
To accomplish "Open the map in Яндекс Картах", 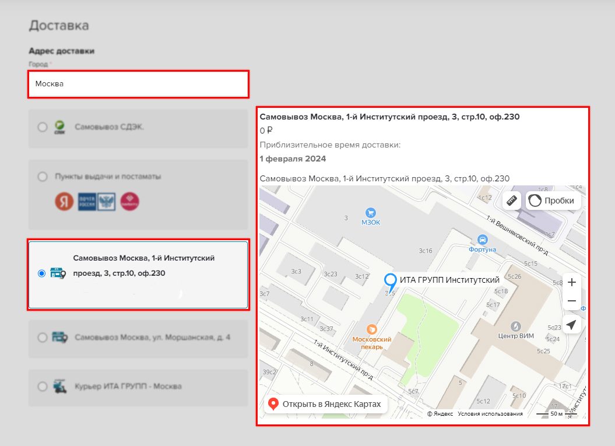I will coord(325,404).
